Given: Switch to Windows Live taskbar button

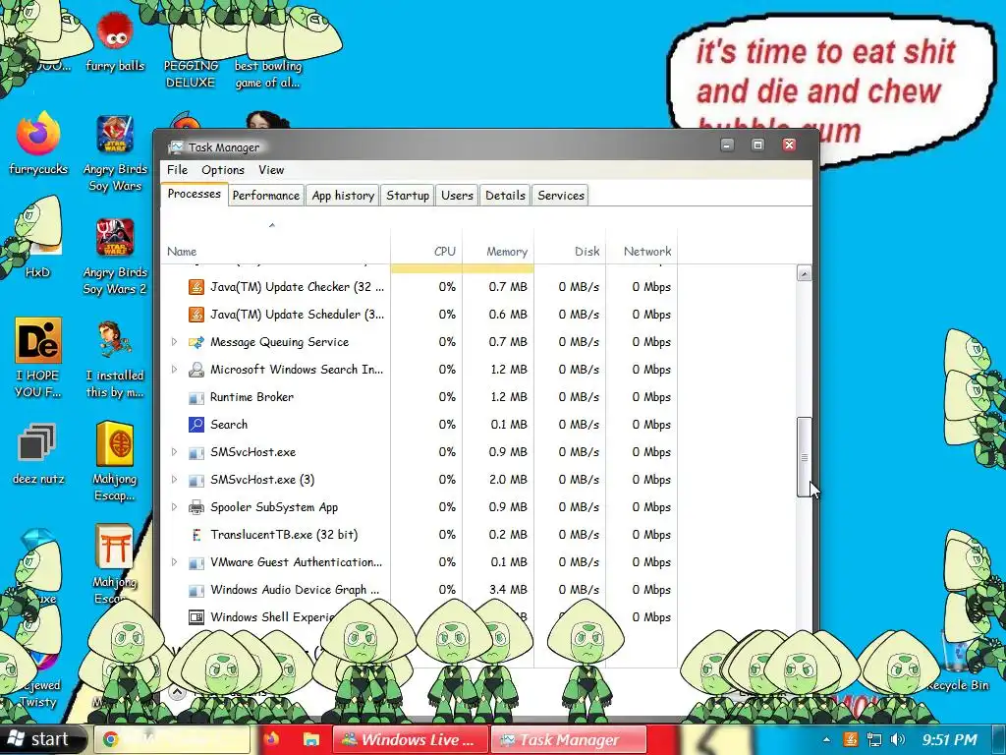Looking at the screenshot, I should point(411,739).
